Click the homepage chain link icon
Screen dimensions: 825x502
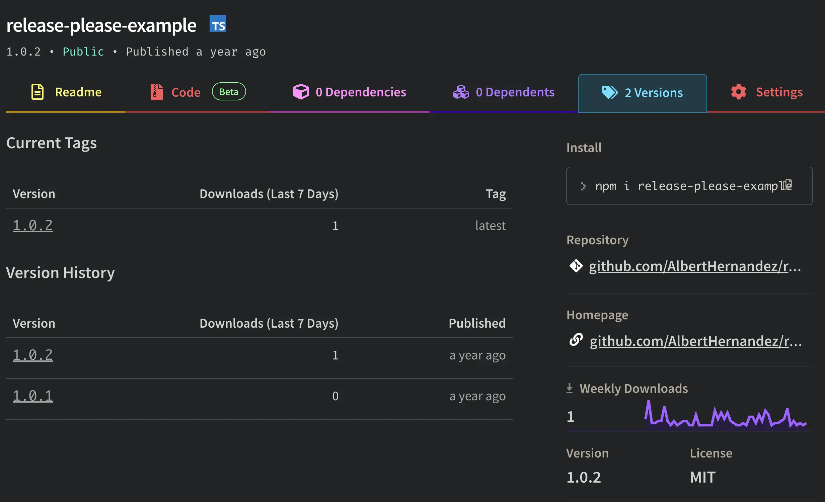576,340
